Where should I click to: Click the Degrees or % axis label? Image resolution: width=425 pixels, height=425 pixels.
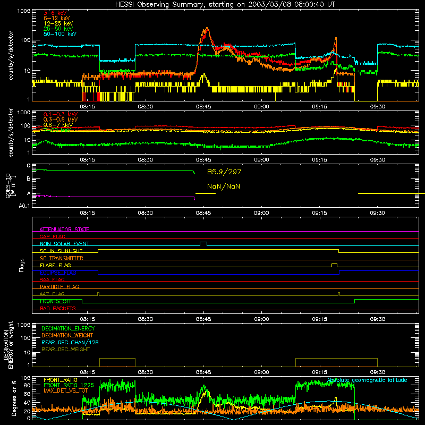point(14,398)
